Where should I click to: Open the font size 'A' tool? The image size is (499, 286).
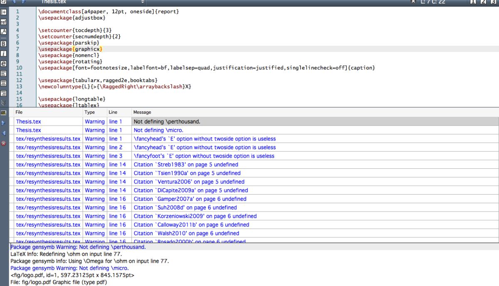[x=3, y=32]
